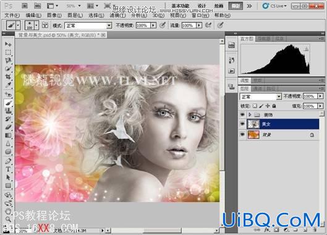Select the Hand tool
327x235 pixels.
(8, 211)
